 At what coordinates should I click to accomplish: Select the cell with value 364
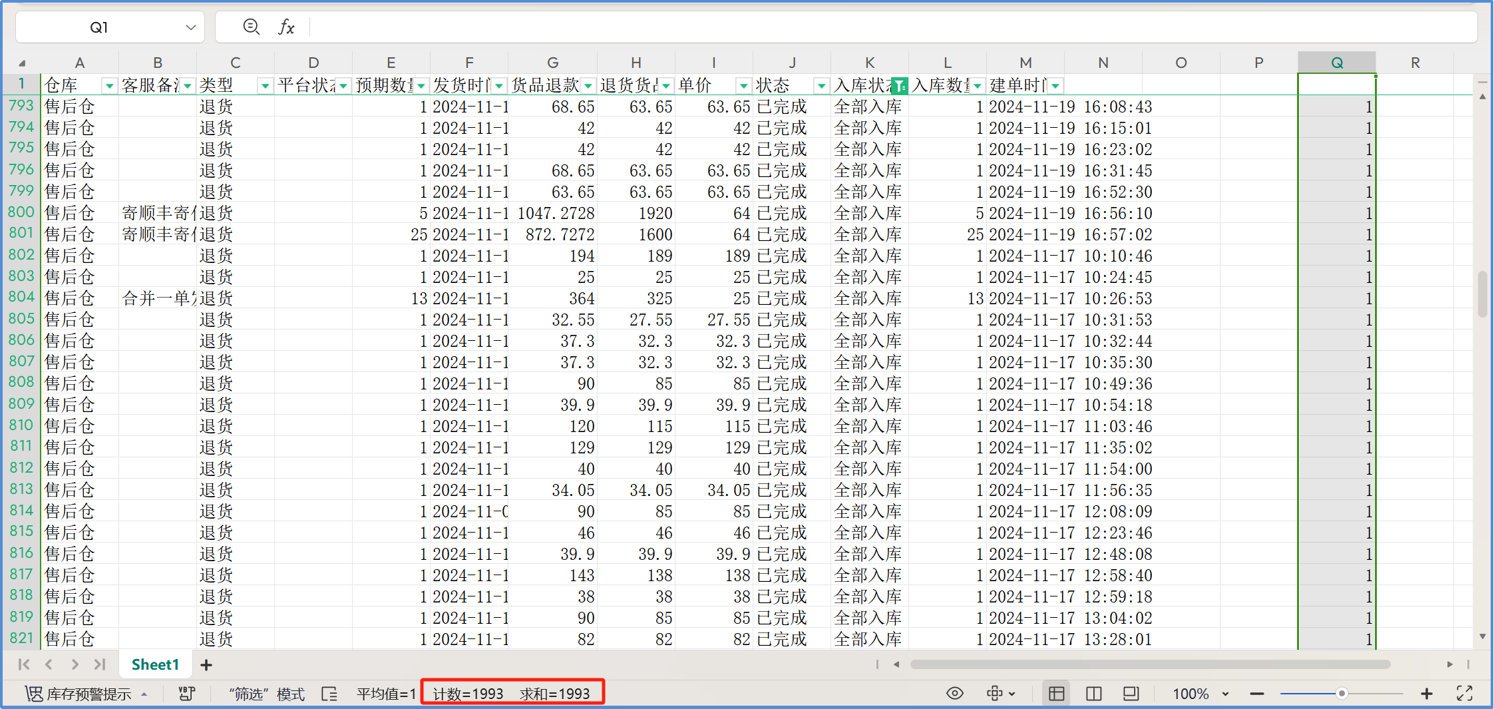click(553, 298)
